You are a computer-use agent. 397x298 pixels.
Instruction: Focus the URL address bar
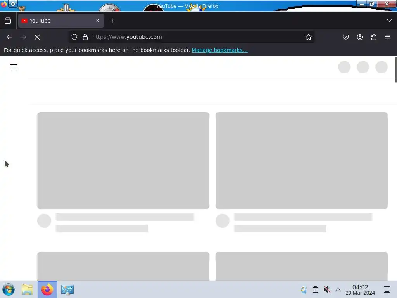click(192, 37)
